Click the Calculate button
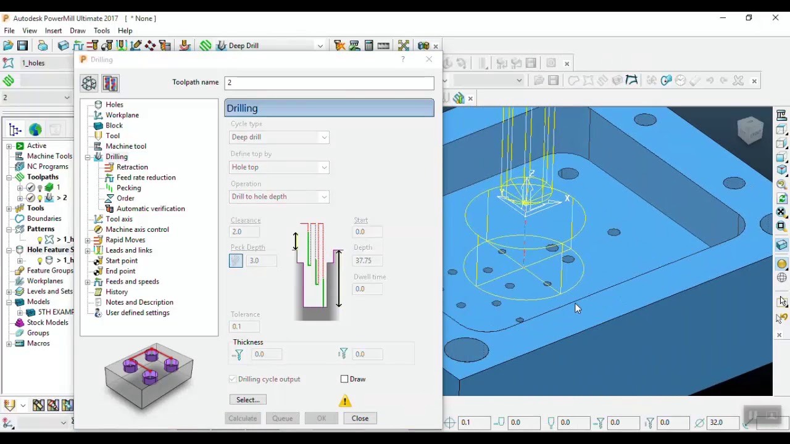This screenshot has width=790, height=444. pos(243,418)
